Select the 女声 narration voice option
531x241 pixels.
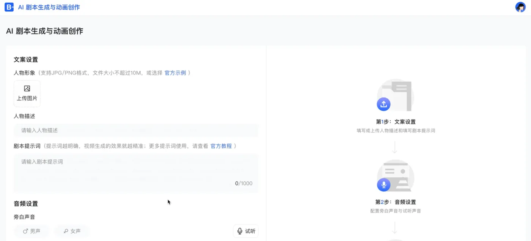tap(72, 231)
